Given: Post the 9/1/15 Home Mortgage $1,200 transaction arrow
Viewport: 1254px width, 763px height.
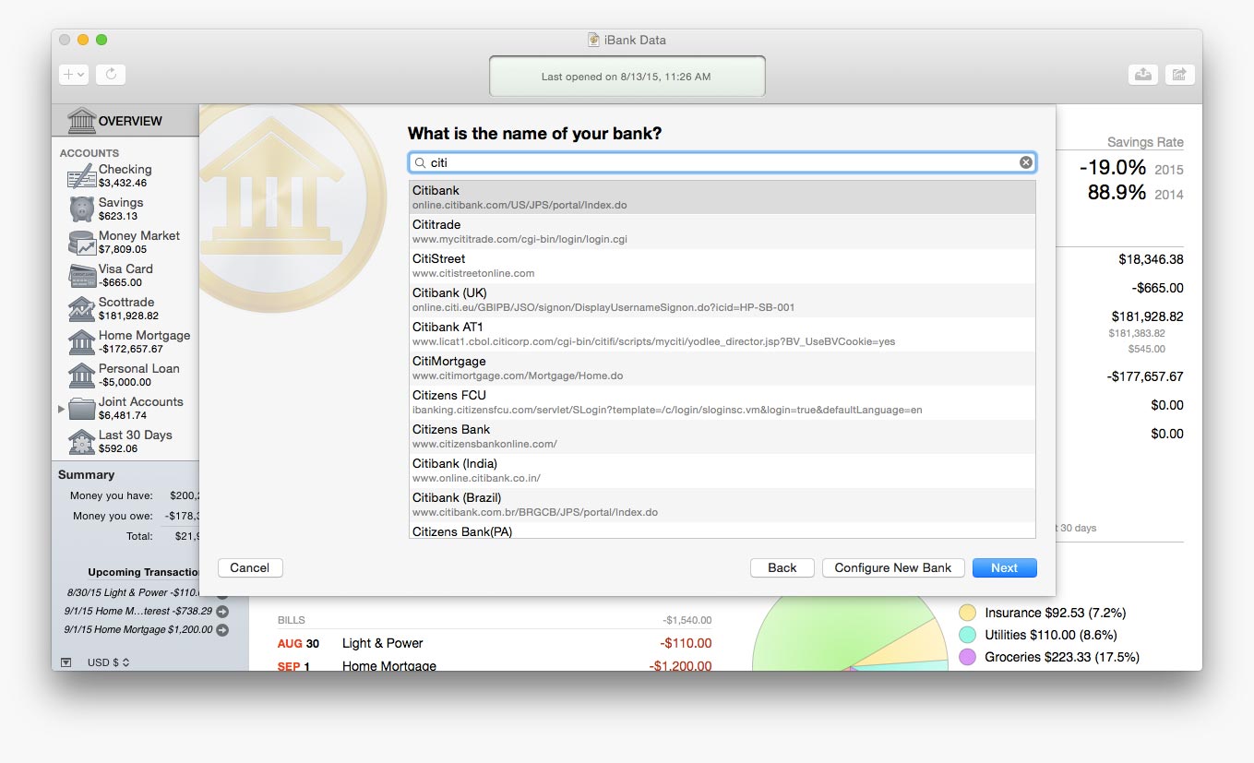Looking at the screenshot, I should tap(222, 630).
